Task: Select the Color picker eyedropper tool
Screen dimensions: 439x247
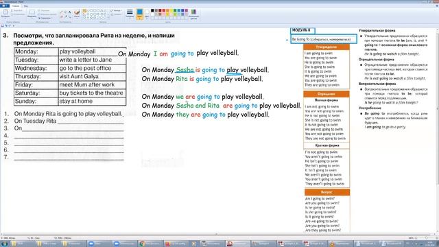Action: 66,16
